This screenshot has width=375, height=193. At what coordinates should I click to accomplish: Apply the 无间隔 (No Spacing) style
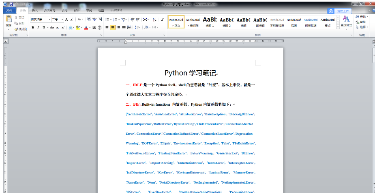point(193,22)
